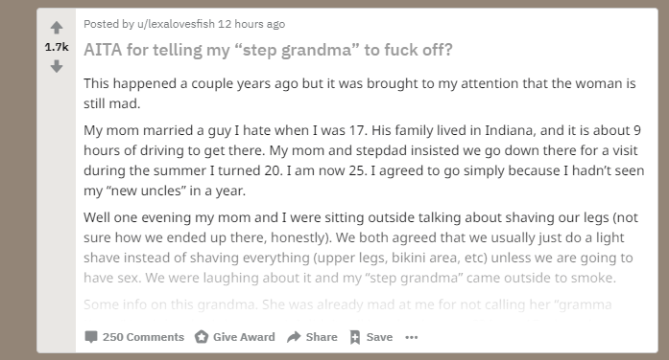Click the Share arrow icon
Image resolution: width=669 pixels, height=360 pixels.
tap(294, 337)
